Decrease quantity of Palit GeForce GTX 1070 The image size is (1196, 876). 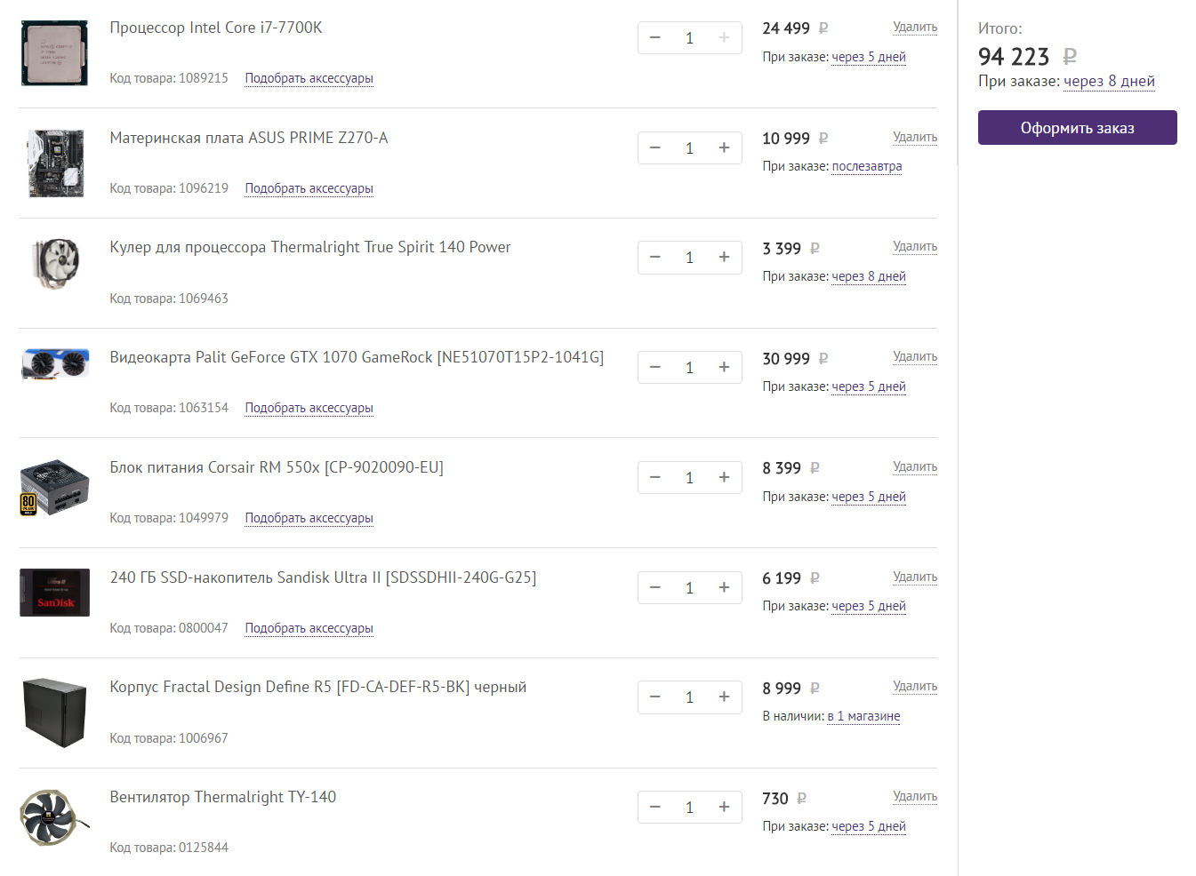coord(655,368)
